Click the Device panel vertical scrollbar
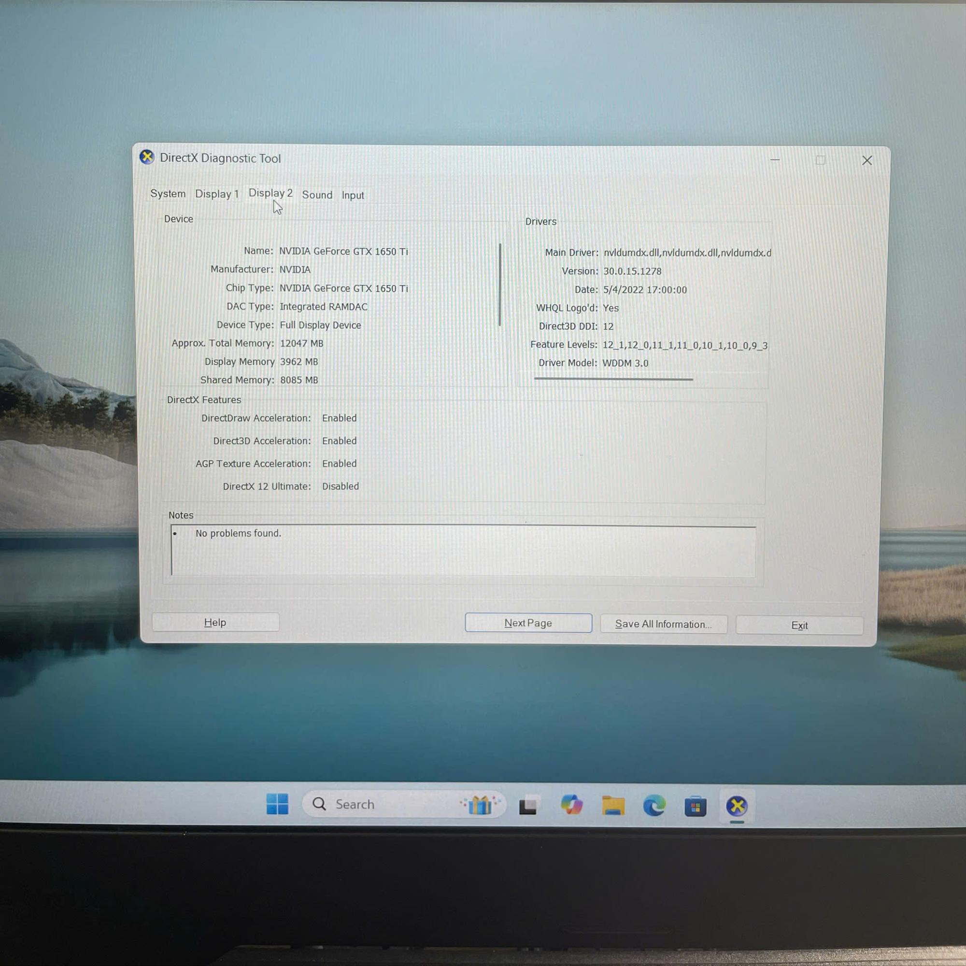 tap(500, 284)
